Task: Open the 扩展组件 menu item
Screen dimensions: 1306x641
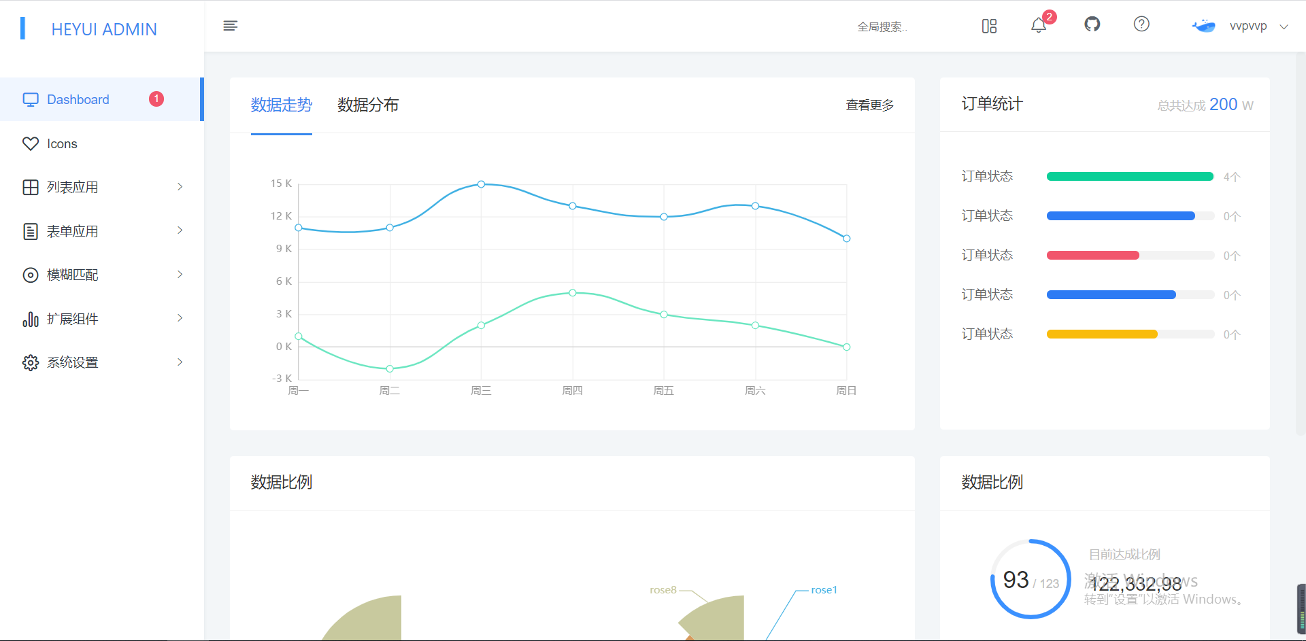Action: point(102,319)
